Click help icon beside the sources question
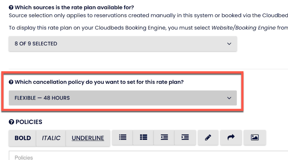Viewport: 288px width, 160px height. [11, 7]
